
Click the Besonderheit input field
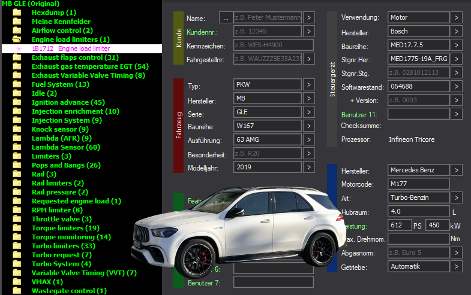click(268, 153)
